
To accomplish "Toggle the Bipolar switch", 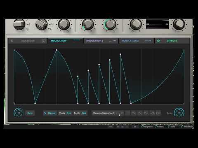I will 50,113.
